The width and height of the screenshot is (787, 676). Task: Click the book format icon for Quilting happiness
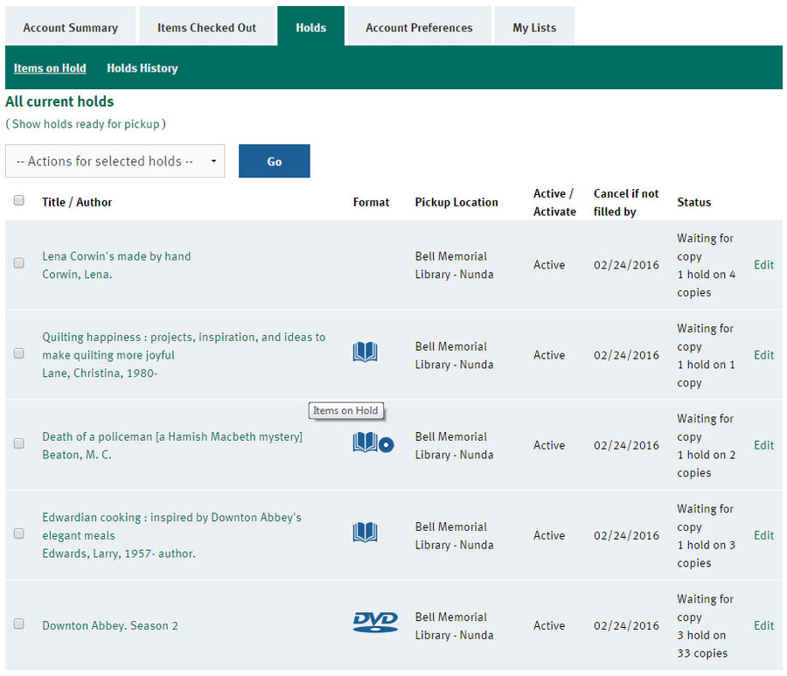click(365, 352)
